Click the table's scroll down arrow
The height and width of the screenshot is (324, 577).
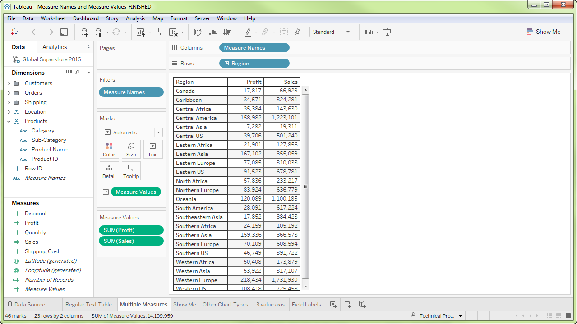click(x=305, y=286)
